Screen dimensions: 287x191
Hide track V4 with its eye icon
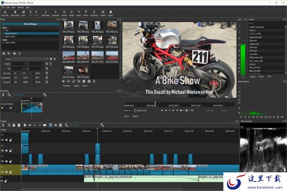tap(6, 140)
